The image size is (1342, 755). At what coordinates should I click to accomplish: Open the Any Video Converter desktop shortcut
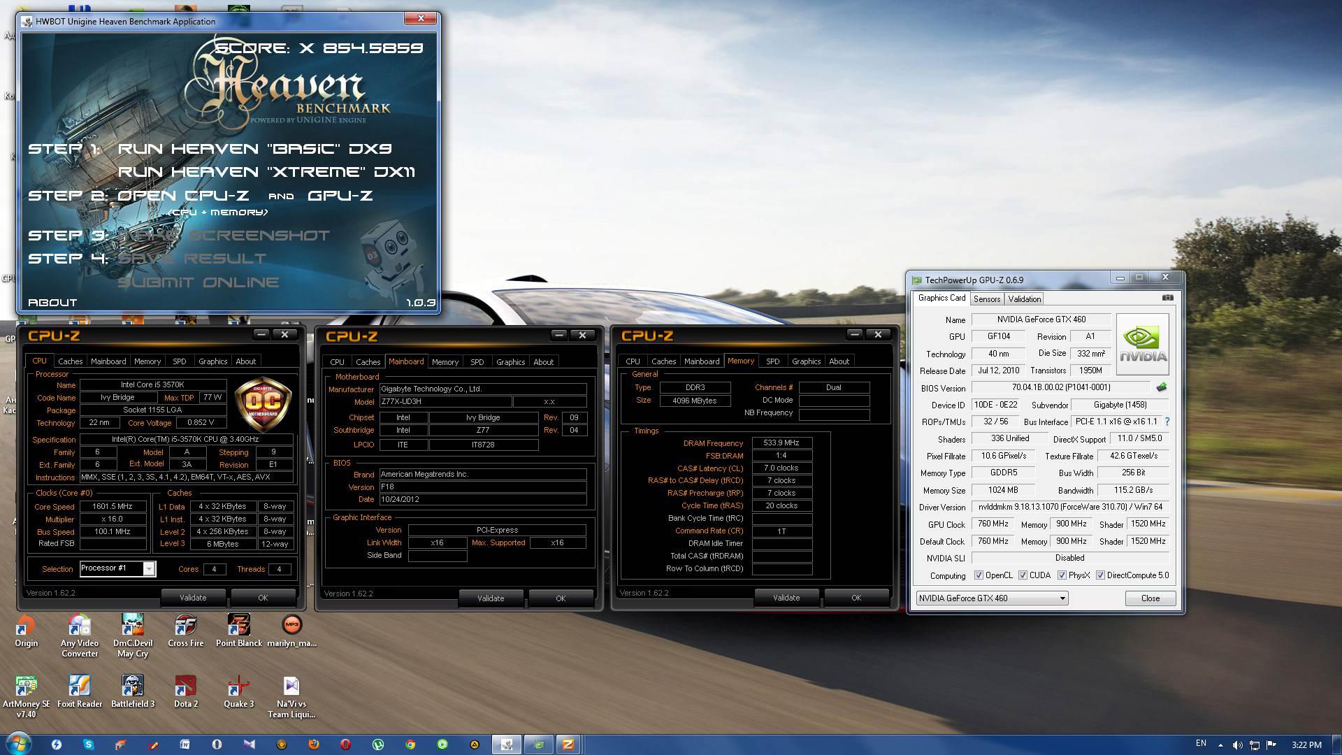click(x=79, y=635)
